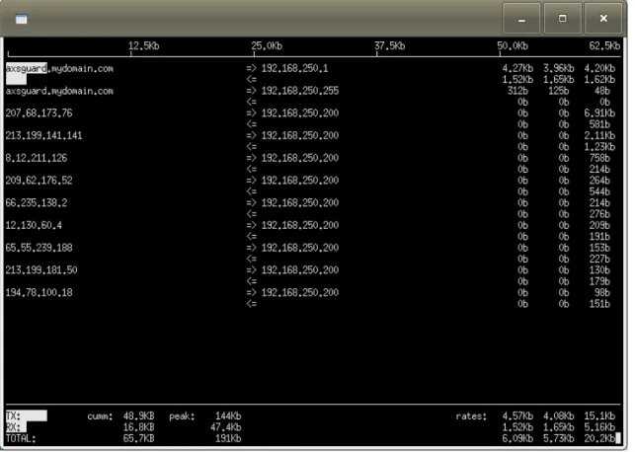Select the 12.5Kb scale label

click(144, 45)
